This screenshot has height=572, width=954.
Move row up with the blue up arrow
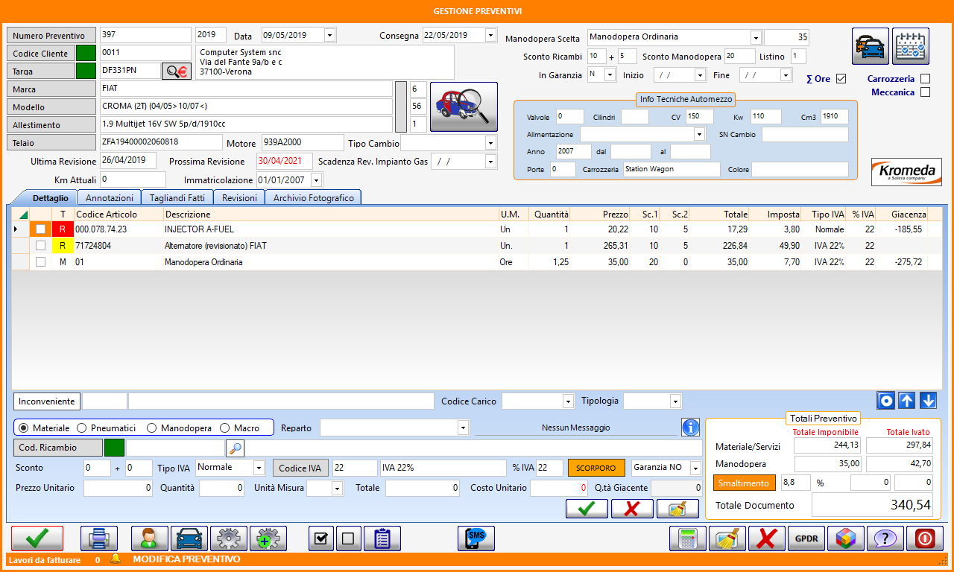click(x=906, y=401)
